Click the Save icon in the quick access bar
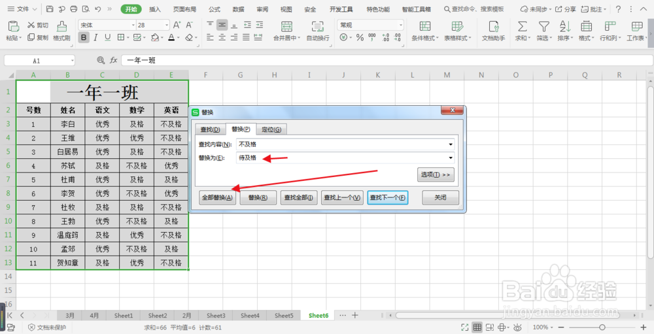 [50, 8]
